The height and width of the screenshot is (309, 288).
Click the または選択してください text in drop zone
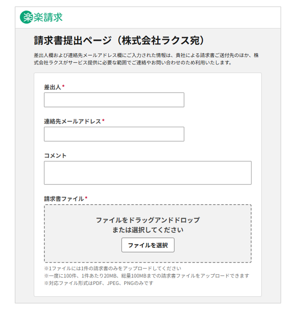click(148, 230)
